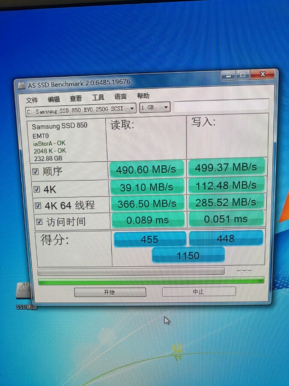Click the 232.88 GB capacity text
The image size is (289, 386).
tap(48, 158)
